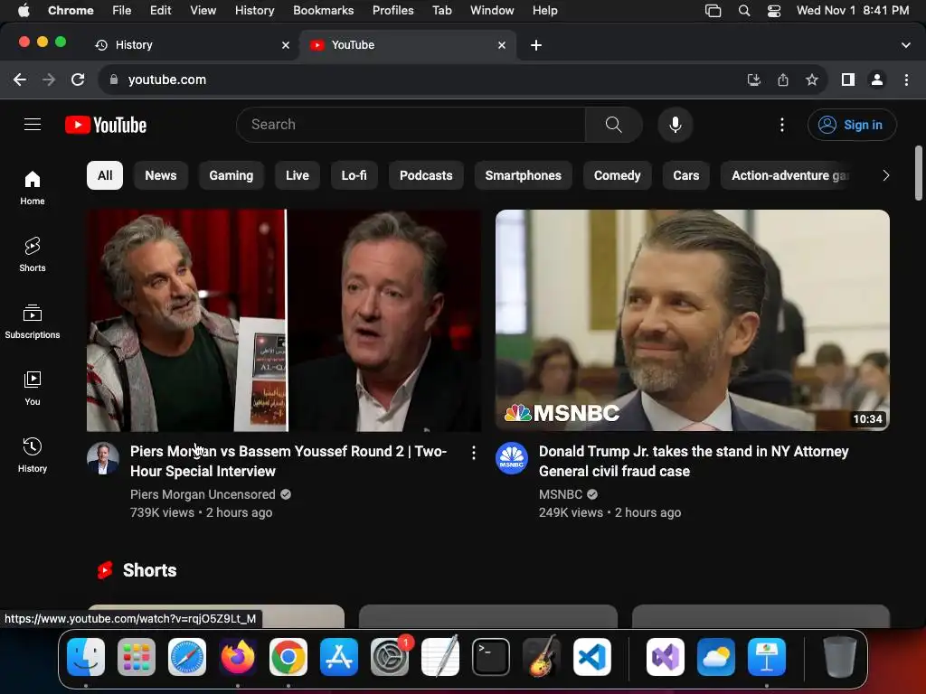
Task: Open Spotlight search in menu bar
Action: pyautogui.click(x=744, y=11)
